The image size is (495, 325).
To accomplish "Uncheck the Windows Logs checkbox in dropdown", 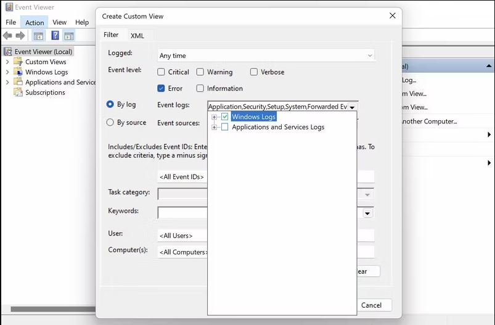I will pos(225,117).
